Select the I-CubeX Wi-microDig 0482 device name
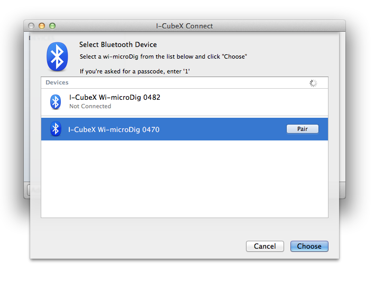The image size is (374, 283). tap(115, 97)
